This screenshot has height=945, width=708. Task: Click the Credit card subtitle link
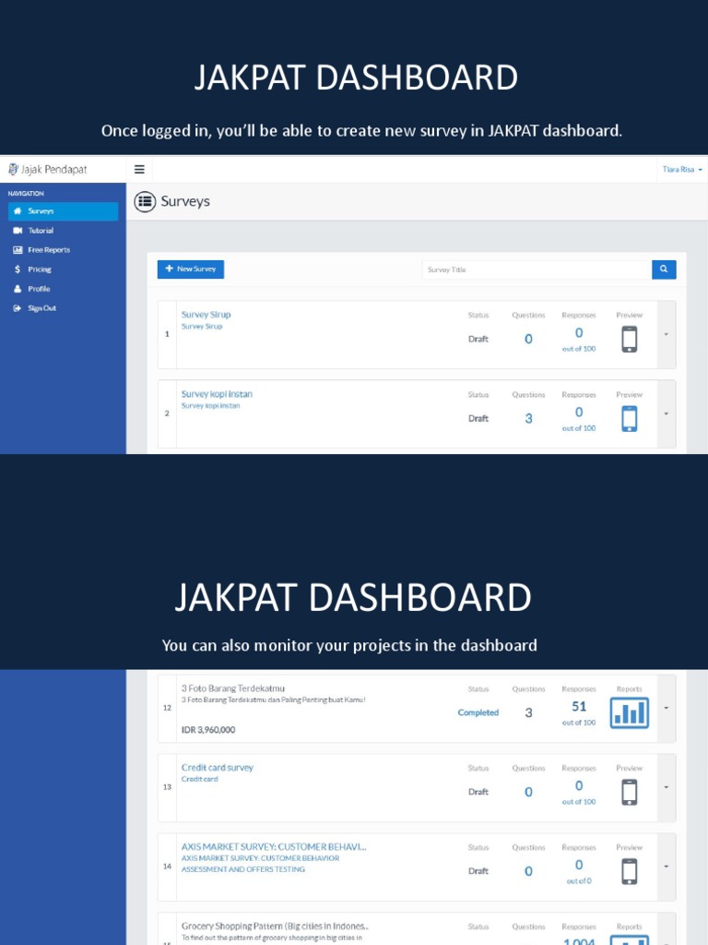coord(200,779)
